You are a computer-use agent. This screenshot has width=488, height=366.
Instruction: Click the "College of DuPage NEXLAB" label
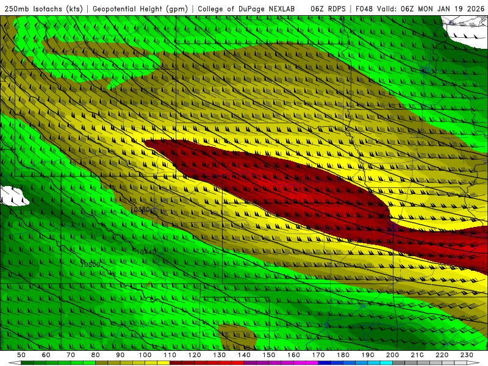[x=246, y=9]
